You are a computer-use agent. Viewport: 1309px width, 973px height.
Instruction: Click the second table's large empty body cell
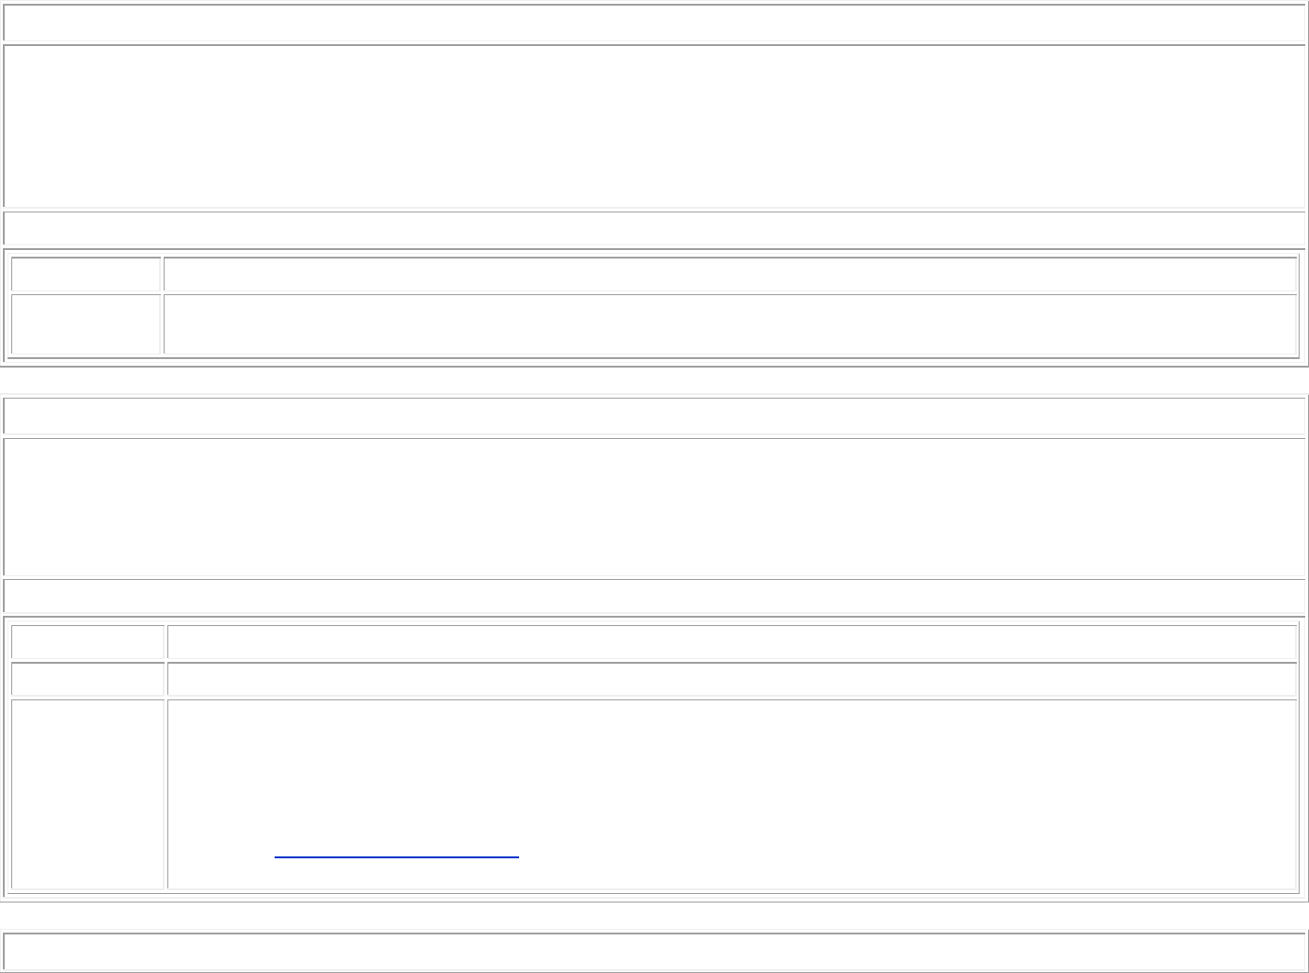click(x=654, y=507)
